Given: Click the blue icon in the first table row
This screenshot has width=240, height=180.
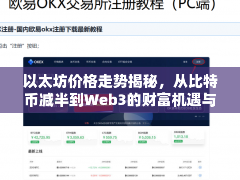Looking at the screenshot, I should coord(200,168).
